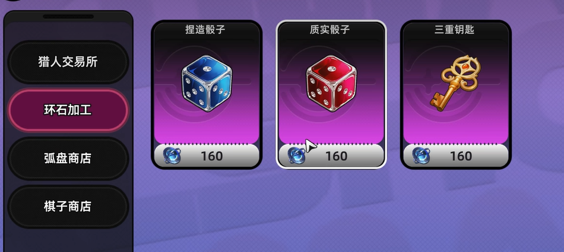Click the handle bar atop side panel
564x252 pixels.
(x=68, y=17)
